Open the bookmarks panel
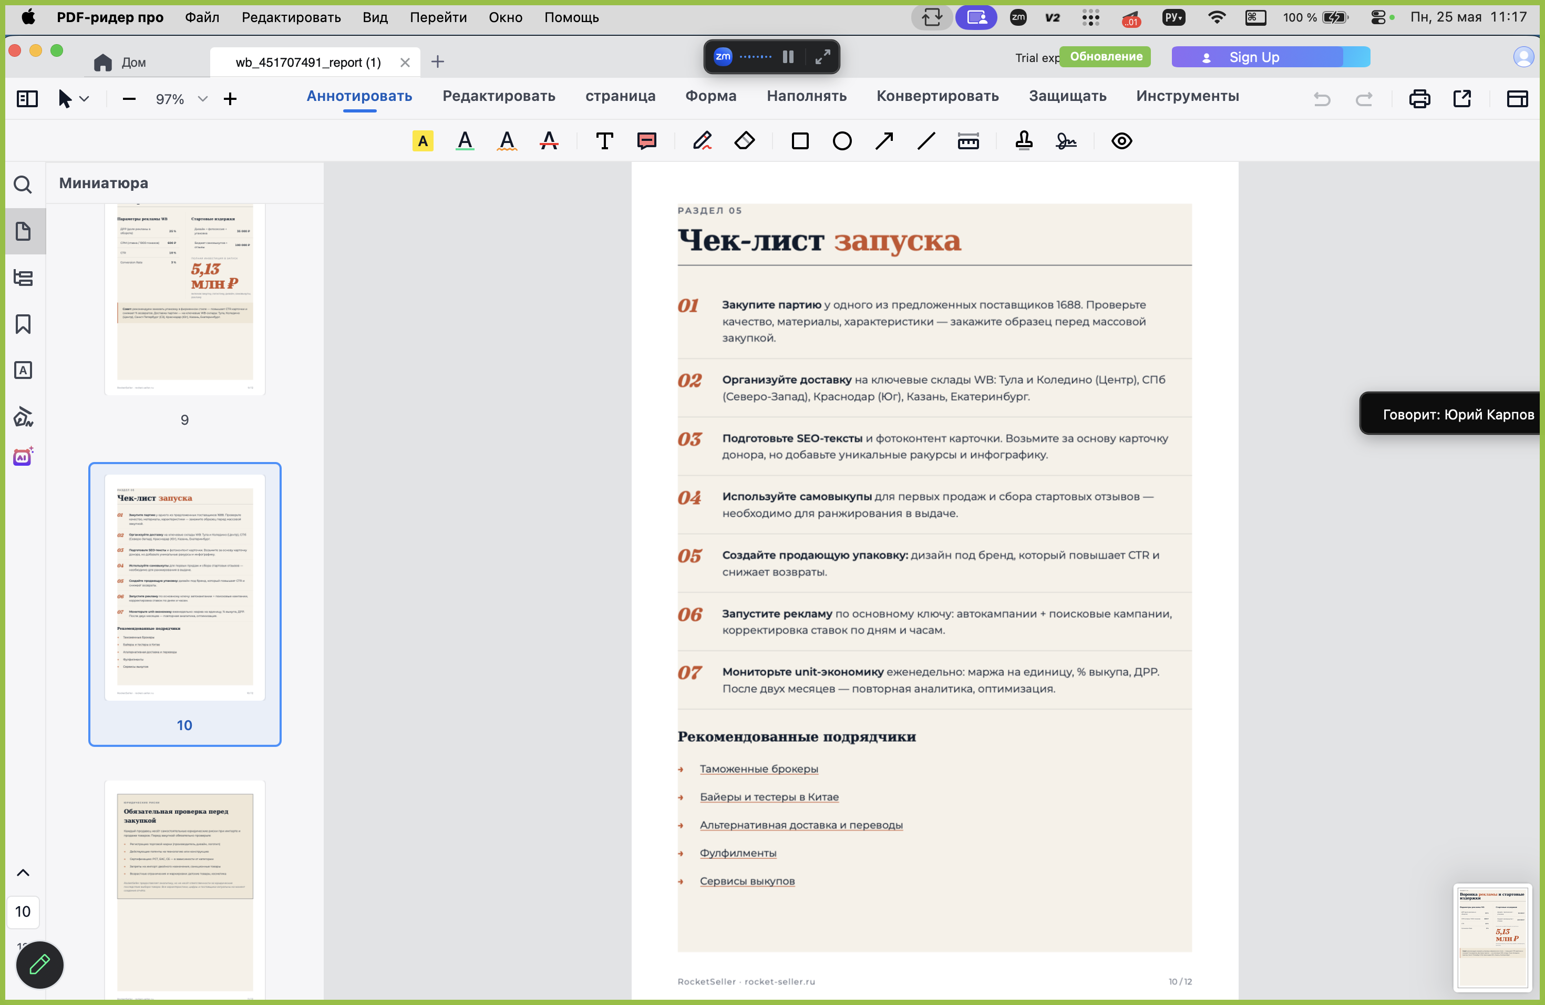The image size is (1545, 1005). click(23, 324)
